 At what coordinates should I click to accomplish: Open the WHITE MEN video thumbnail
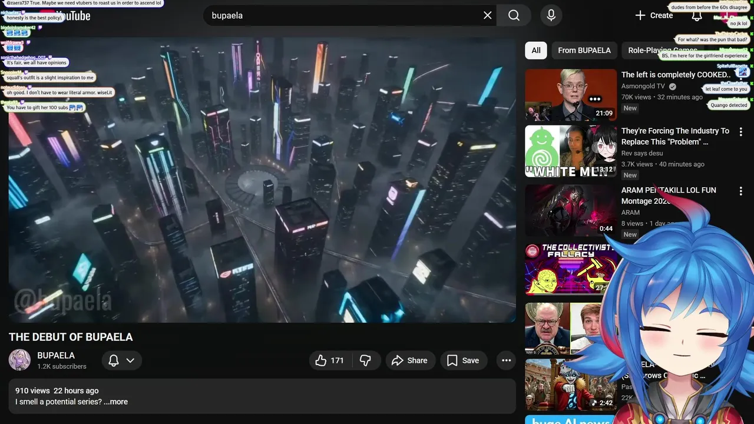[x=571, y=151]
